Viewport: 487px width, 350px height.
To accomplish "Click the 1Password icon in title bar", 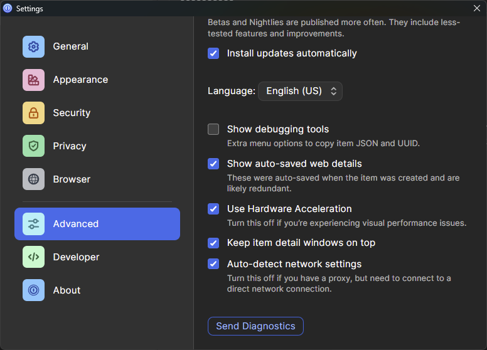I will (x=8, y=9).
